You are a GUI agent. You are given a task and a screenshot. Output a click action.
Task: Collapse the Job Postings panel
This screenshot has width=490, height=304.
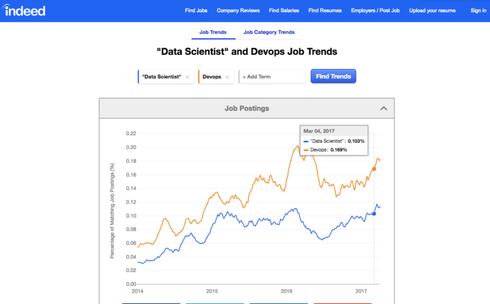tap(383, 108)
